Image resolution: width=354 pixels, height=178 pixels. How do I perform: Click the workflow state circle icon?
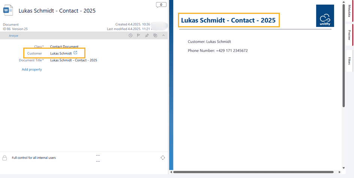(163, 158)
